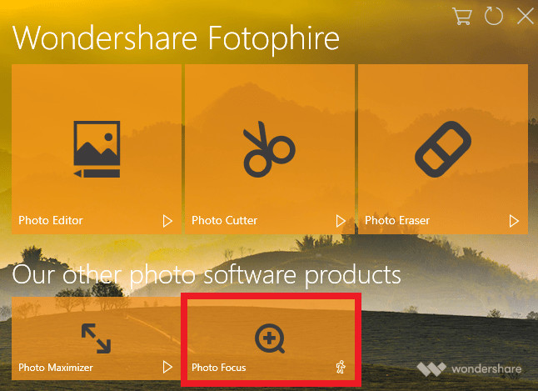Launch Photo Editor via its play arrow
Image resolution: width=538 pixels, height=391 pixels.
[x=167, y=221]
